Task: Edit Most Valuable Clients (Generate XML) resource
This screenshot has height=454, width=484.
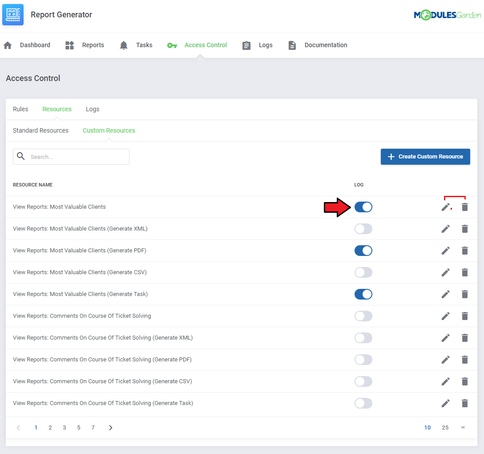Action: coord(445,229)
